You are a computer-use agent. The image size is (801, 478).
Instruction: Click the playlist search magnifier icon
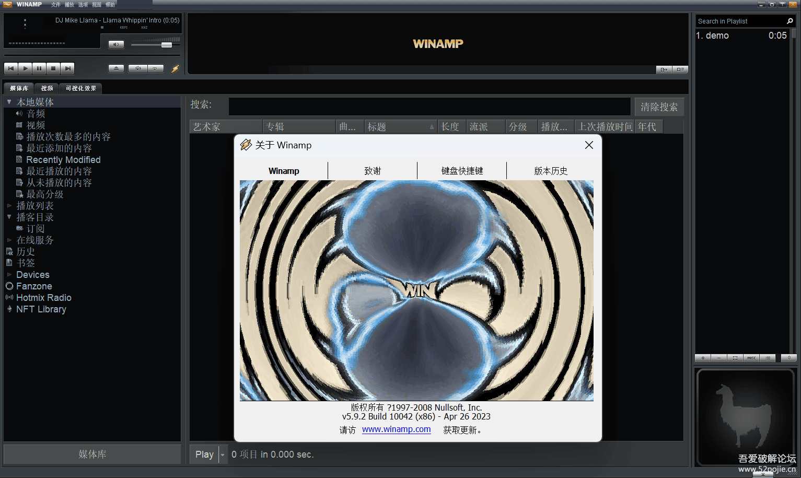click(x=790, y=21)
